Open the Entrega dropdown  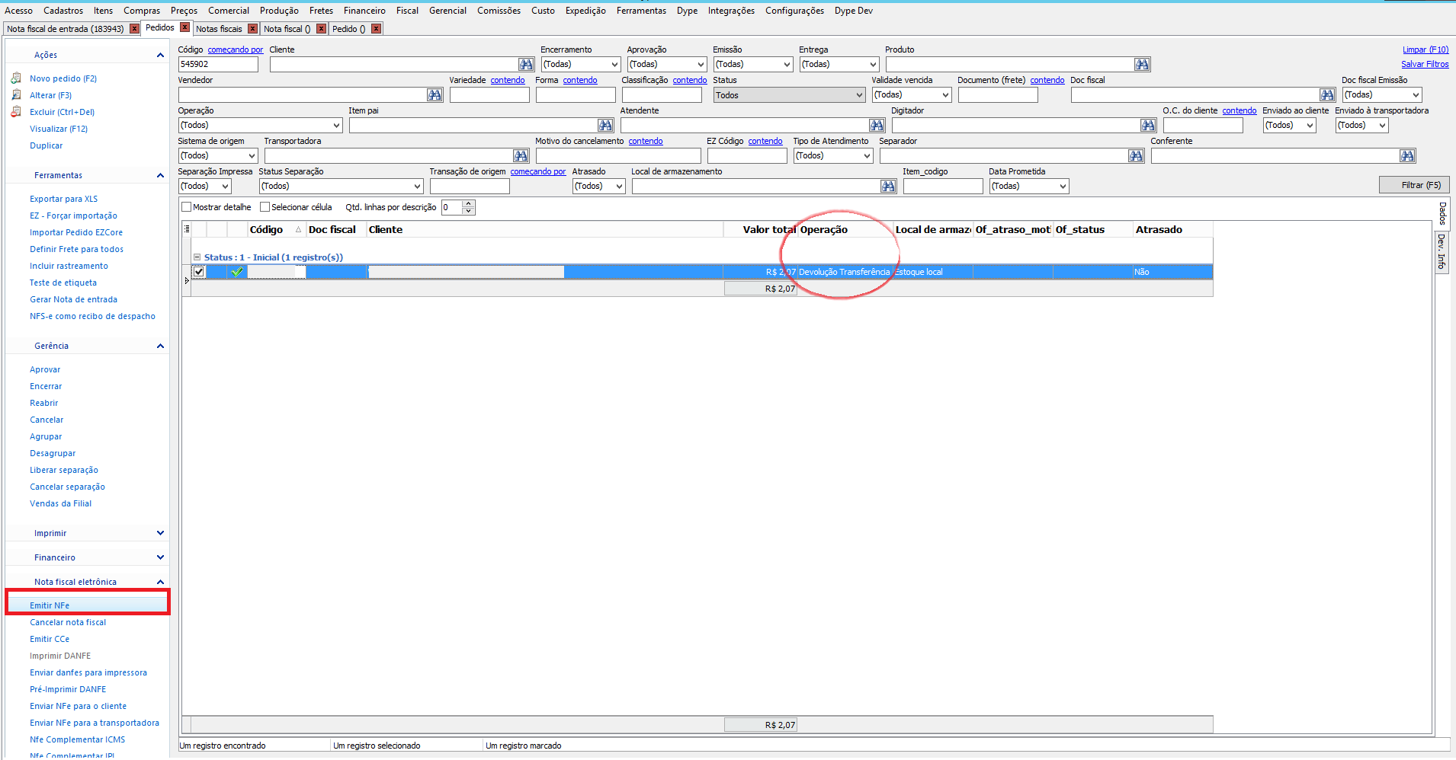click(x=873, y=65)
